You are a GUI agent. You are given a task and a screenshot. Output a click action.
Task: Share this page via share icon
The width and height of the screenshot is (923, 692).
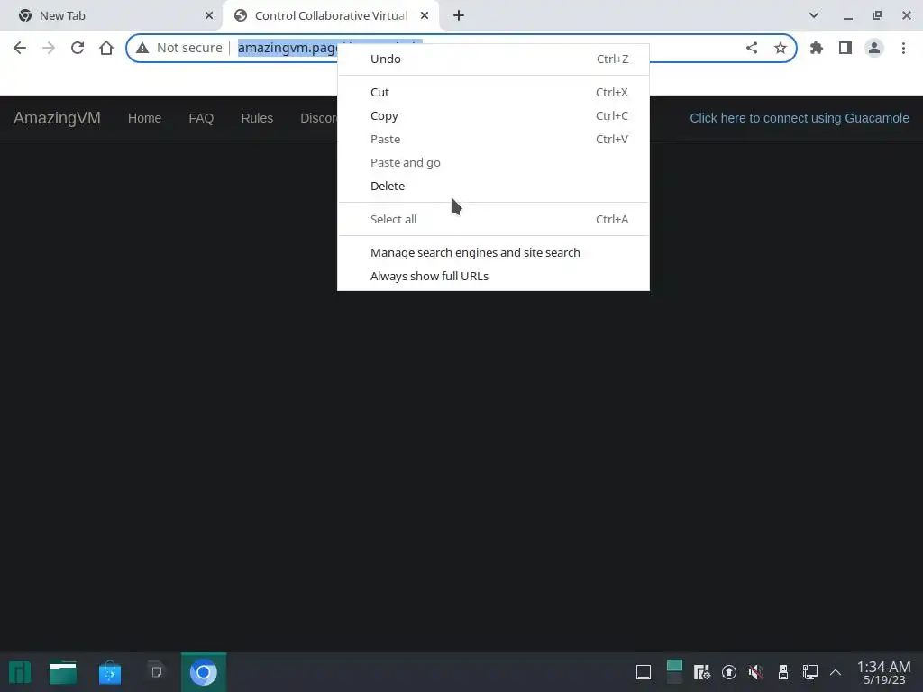click(x=752, y=48)
